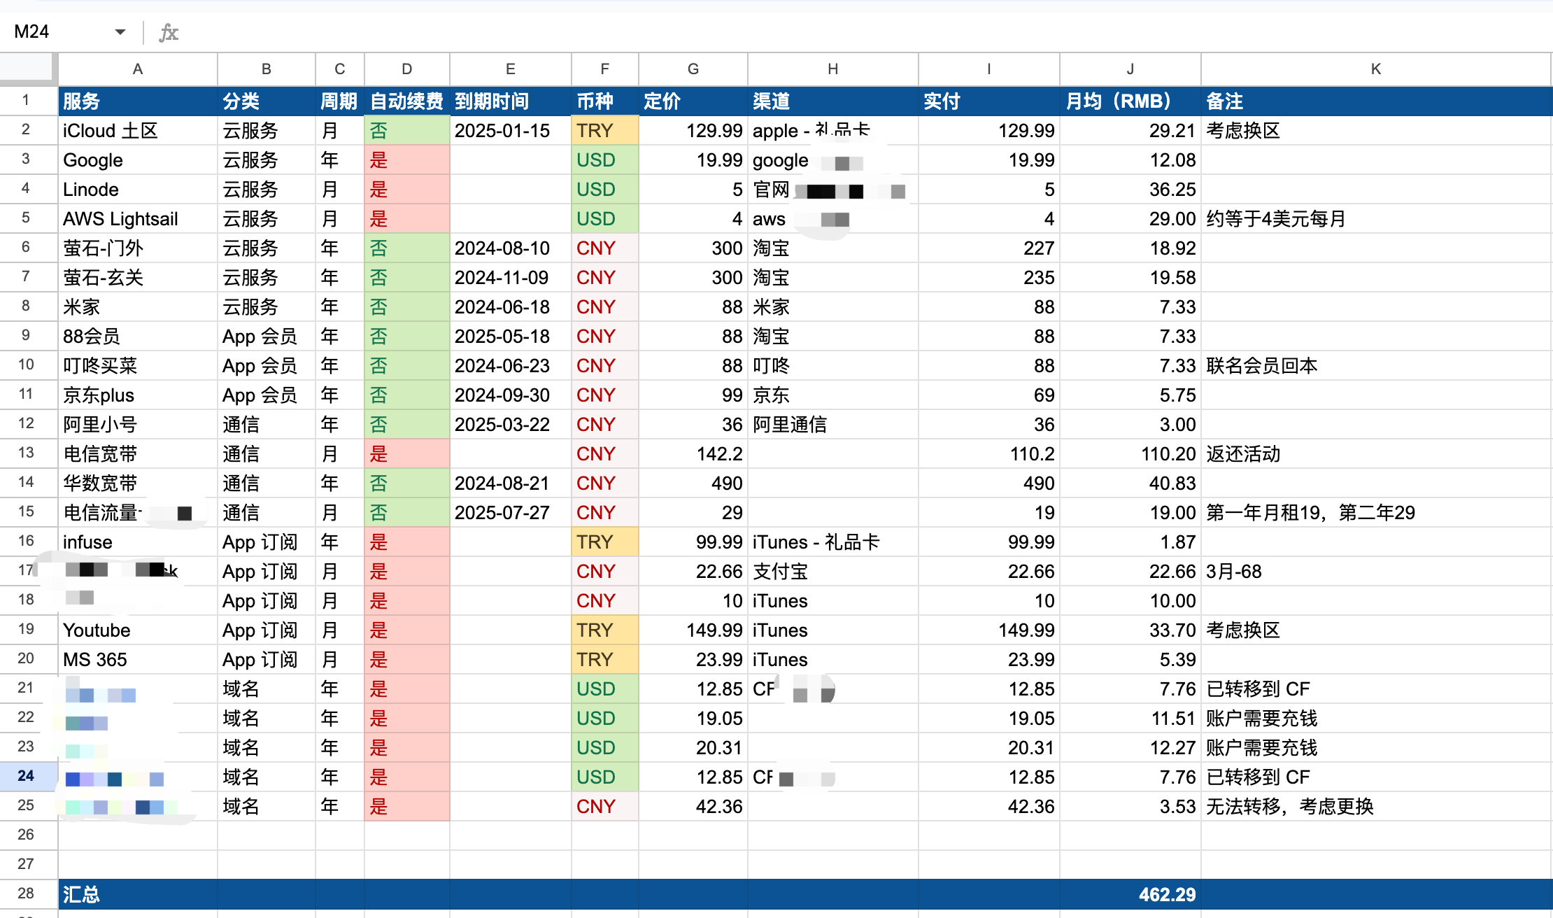
Task: Click the 月均（RMB） header cell
Action: coord(1130,101)
